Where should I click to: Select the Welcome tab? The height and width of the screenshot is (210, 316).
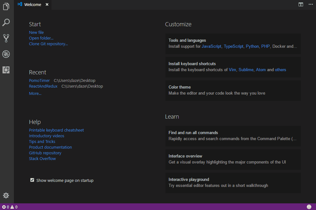33,4
